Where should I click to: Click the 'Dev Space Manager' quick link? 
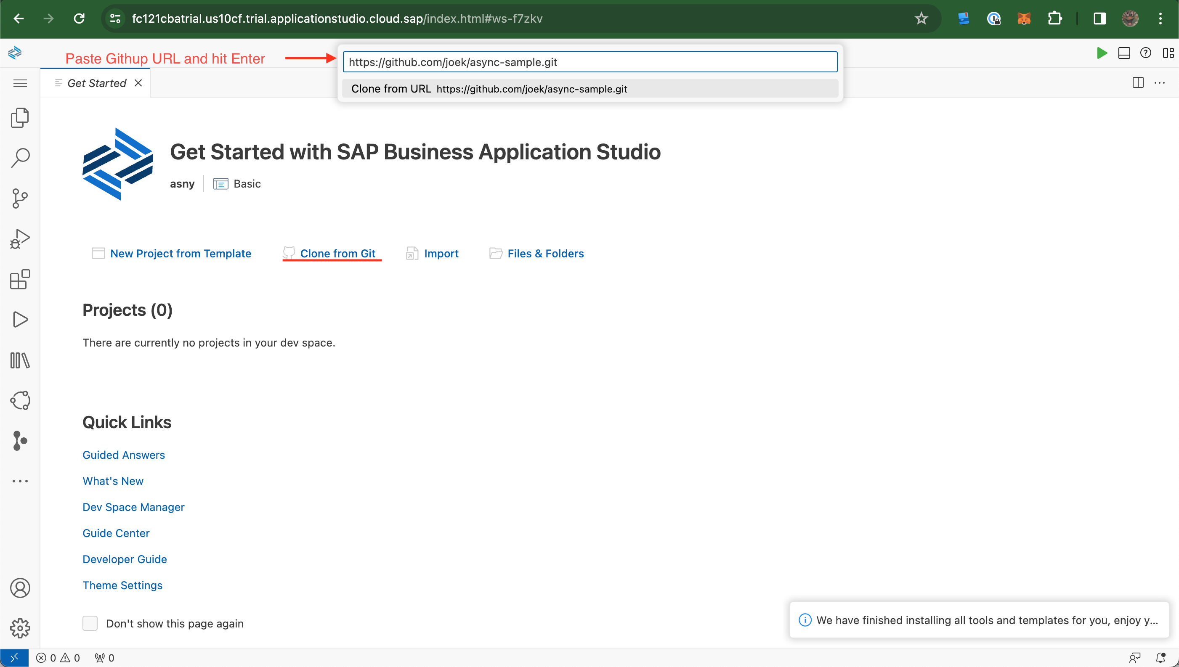(x=133, y=507)
